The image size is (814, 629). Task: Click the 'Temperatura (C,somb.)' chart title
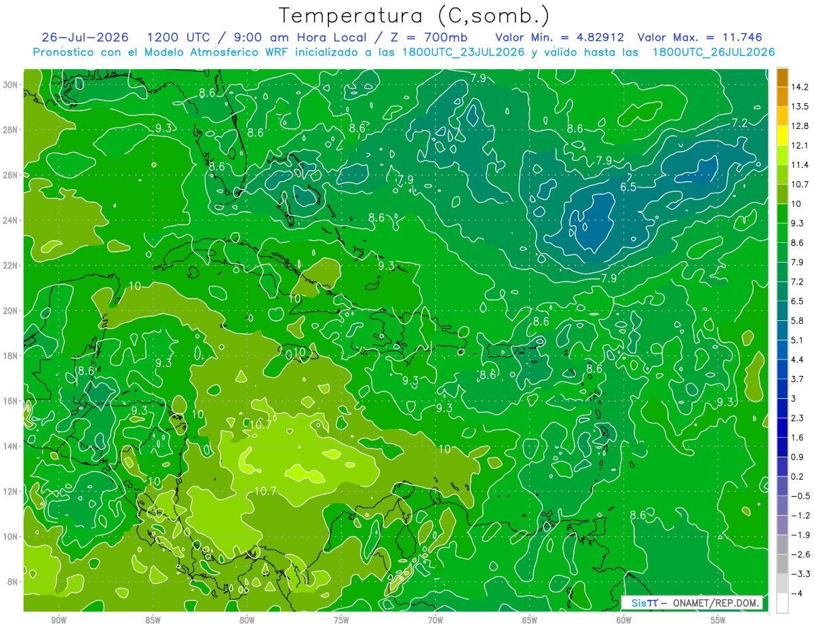coord(414,16)
